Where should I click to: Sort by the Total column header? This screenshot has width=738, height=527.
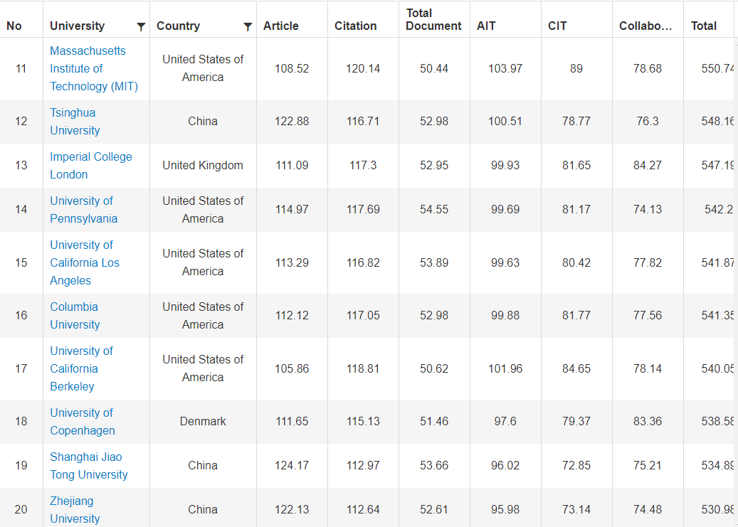point(703,26)
